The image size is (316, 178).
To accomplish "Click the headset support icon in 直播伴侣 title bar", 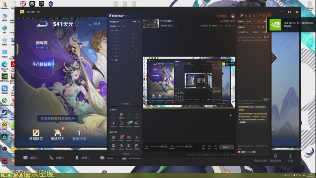I will click(246, 16).
